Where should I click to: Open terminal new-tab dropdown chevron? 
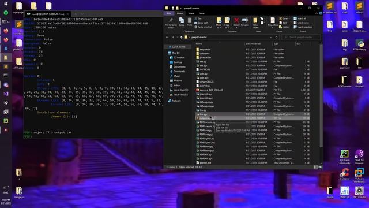tap(82, 14)
